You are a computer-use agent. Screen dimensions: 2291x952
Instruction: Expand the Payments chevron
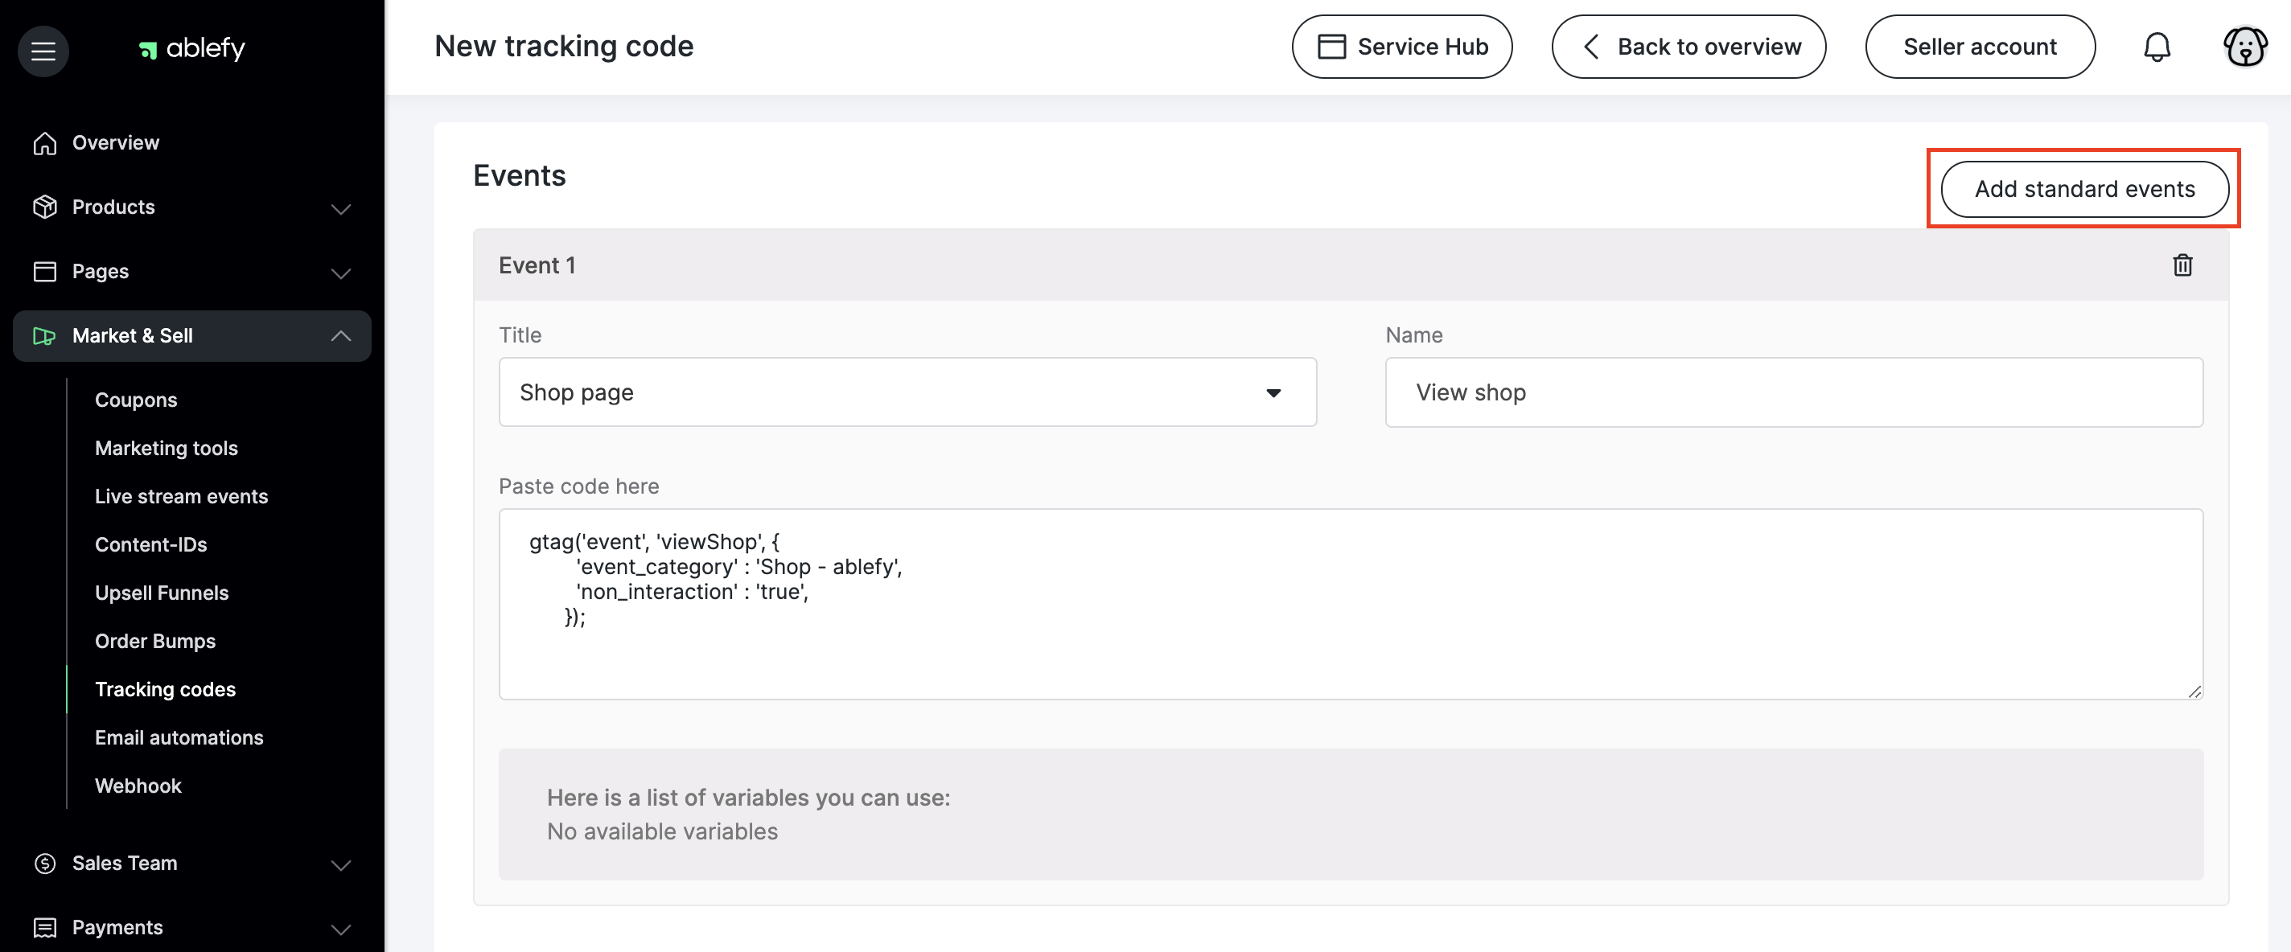(340, 929)
